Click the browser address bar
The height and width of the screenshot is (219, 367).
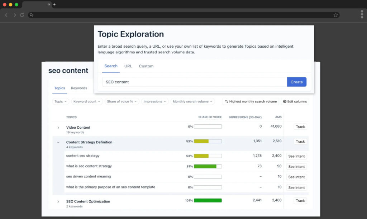tap(184, 15)
